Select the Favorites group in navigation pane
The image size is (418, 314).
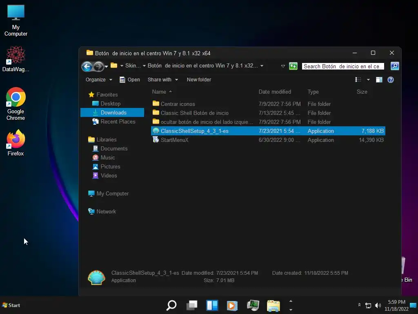(103, 94)
